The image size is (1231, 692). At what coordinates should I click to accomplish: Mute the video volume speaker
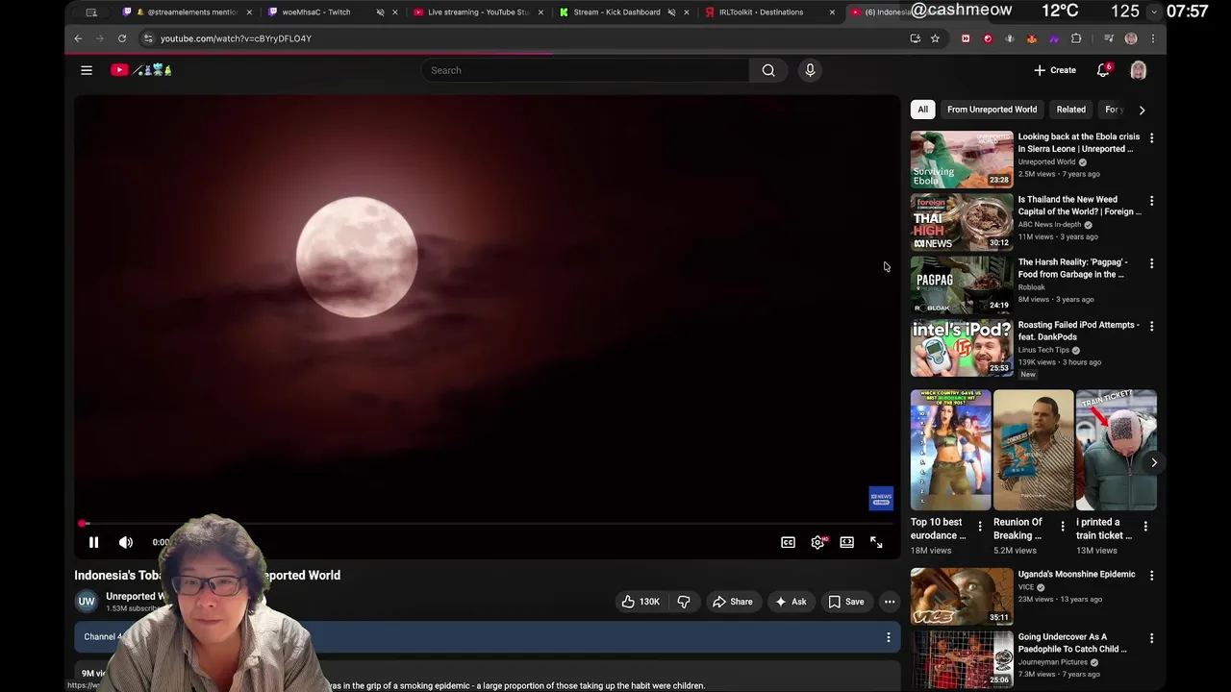pyautogui.click(x=126, y=542)
